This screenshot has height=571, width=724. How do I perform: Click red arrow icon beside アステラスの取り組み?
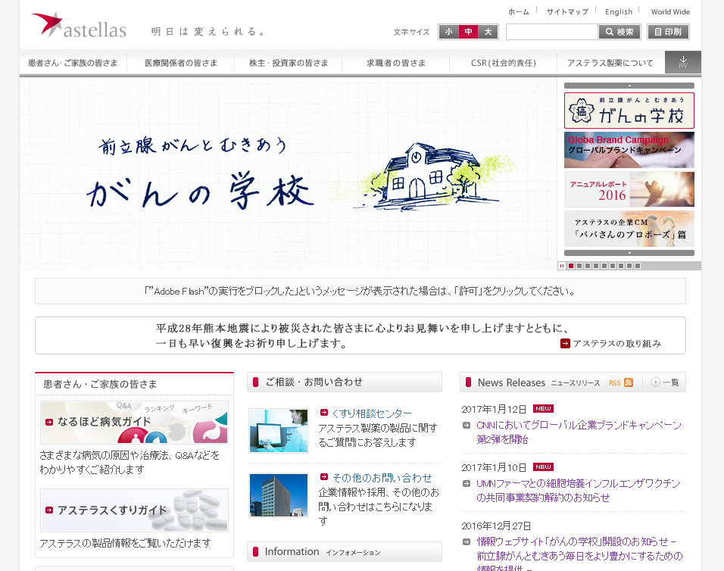[x=565, y=343]
